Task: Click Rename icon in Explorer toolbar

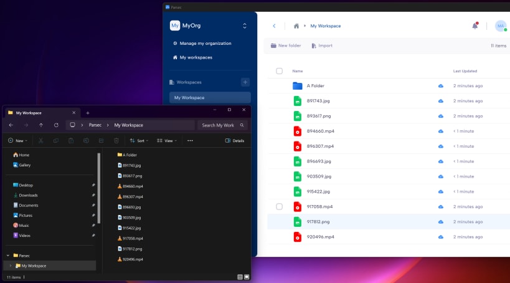Action: coord(86,141)
